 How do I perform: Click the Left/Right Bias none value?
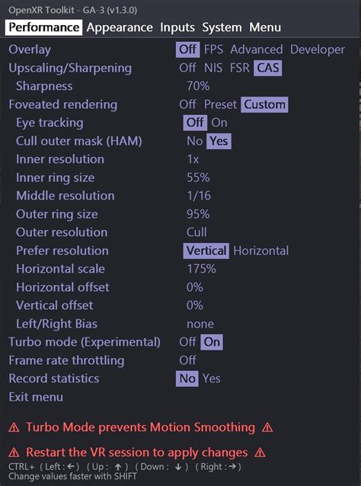200,324
